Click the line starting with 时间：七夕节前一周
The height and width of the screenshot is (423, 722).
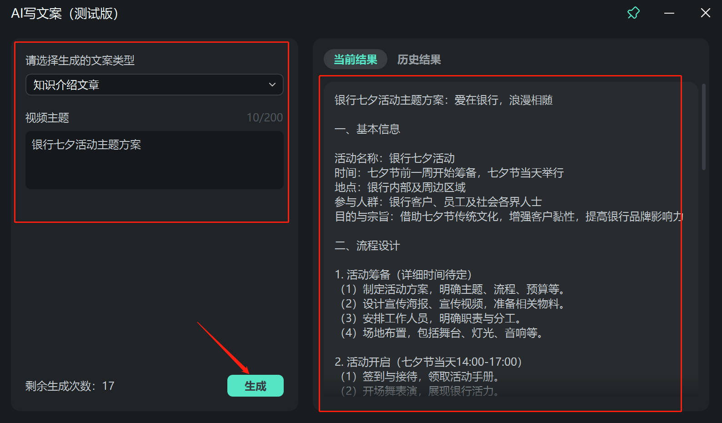pos(449,173)
